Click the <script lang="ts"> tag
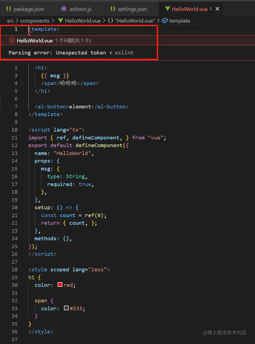The width and height of the screenshot is (255, 344). [57, 130]
